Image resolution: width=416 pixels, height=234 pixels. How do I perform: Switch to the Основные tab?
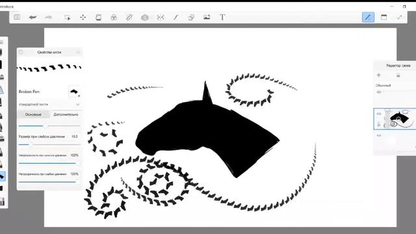coord(33,114)
